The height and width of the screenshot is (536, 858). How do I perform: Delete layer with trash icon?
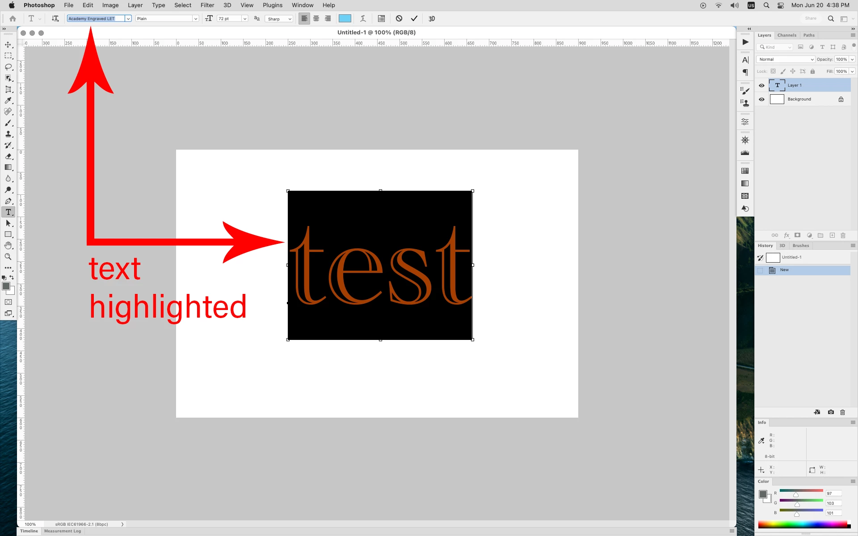[x=843, y=235]
